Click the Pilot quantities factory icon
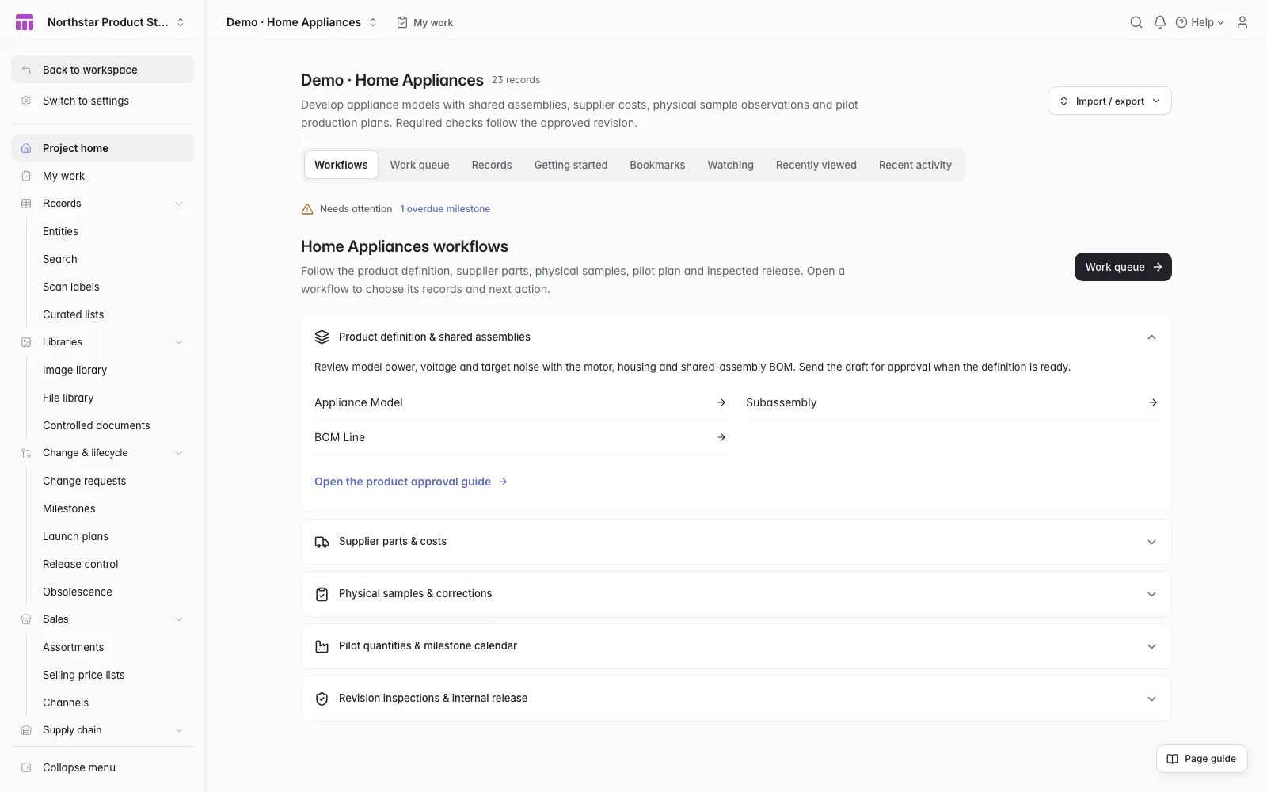The image size is (1267, 792). [x=322, y=646]
